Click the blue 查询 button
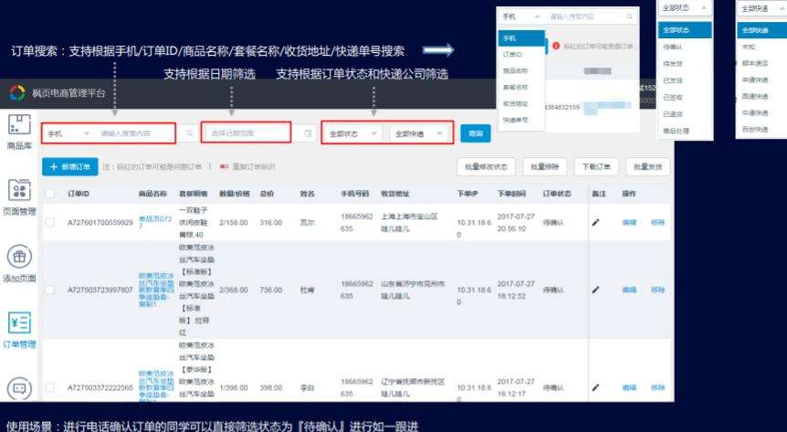The width and height of the screenshot is (787, 432). click(475, 133)
